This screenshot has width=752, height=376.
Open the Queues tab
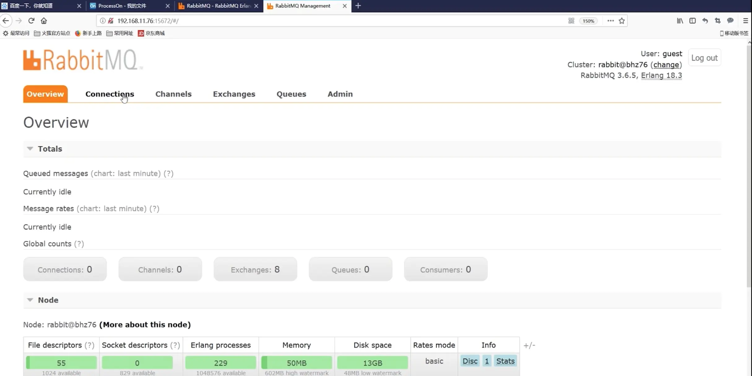click(x=291, y=94)
